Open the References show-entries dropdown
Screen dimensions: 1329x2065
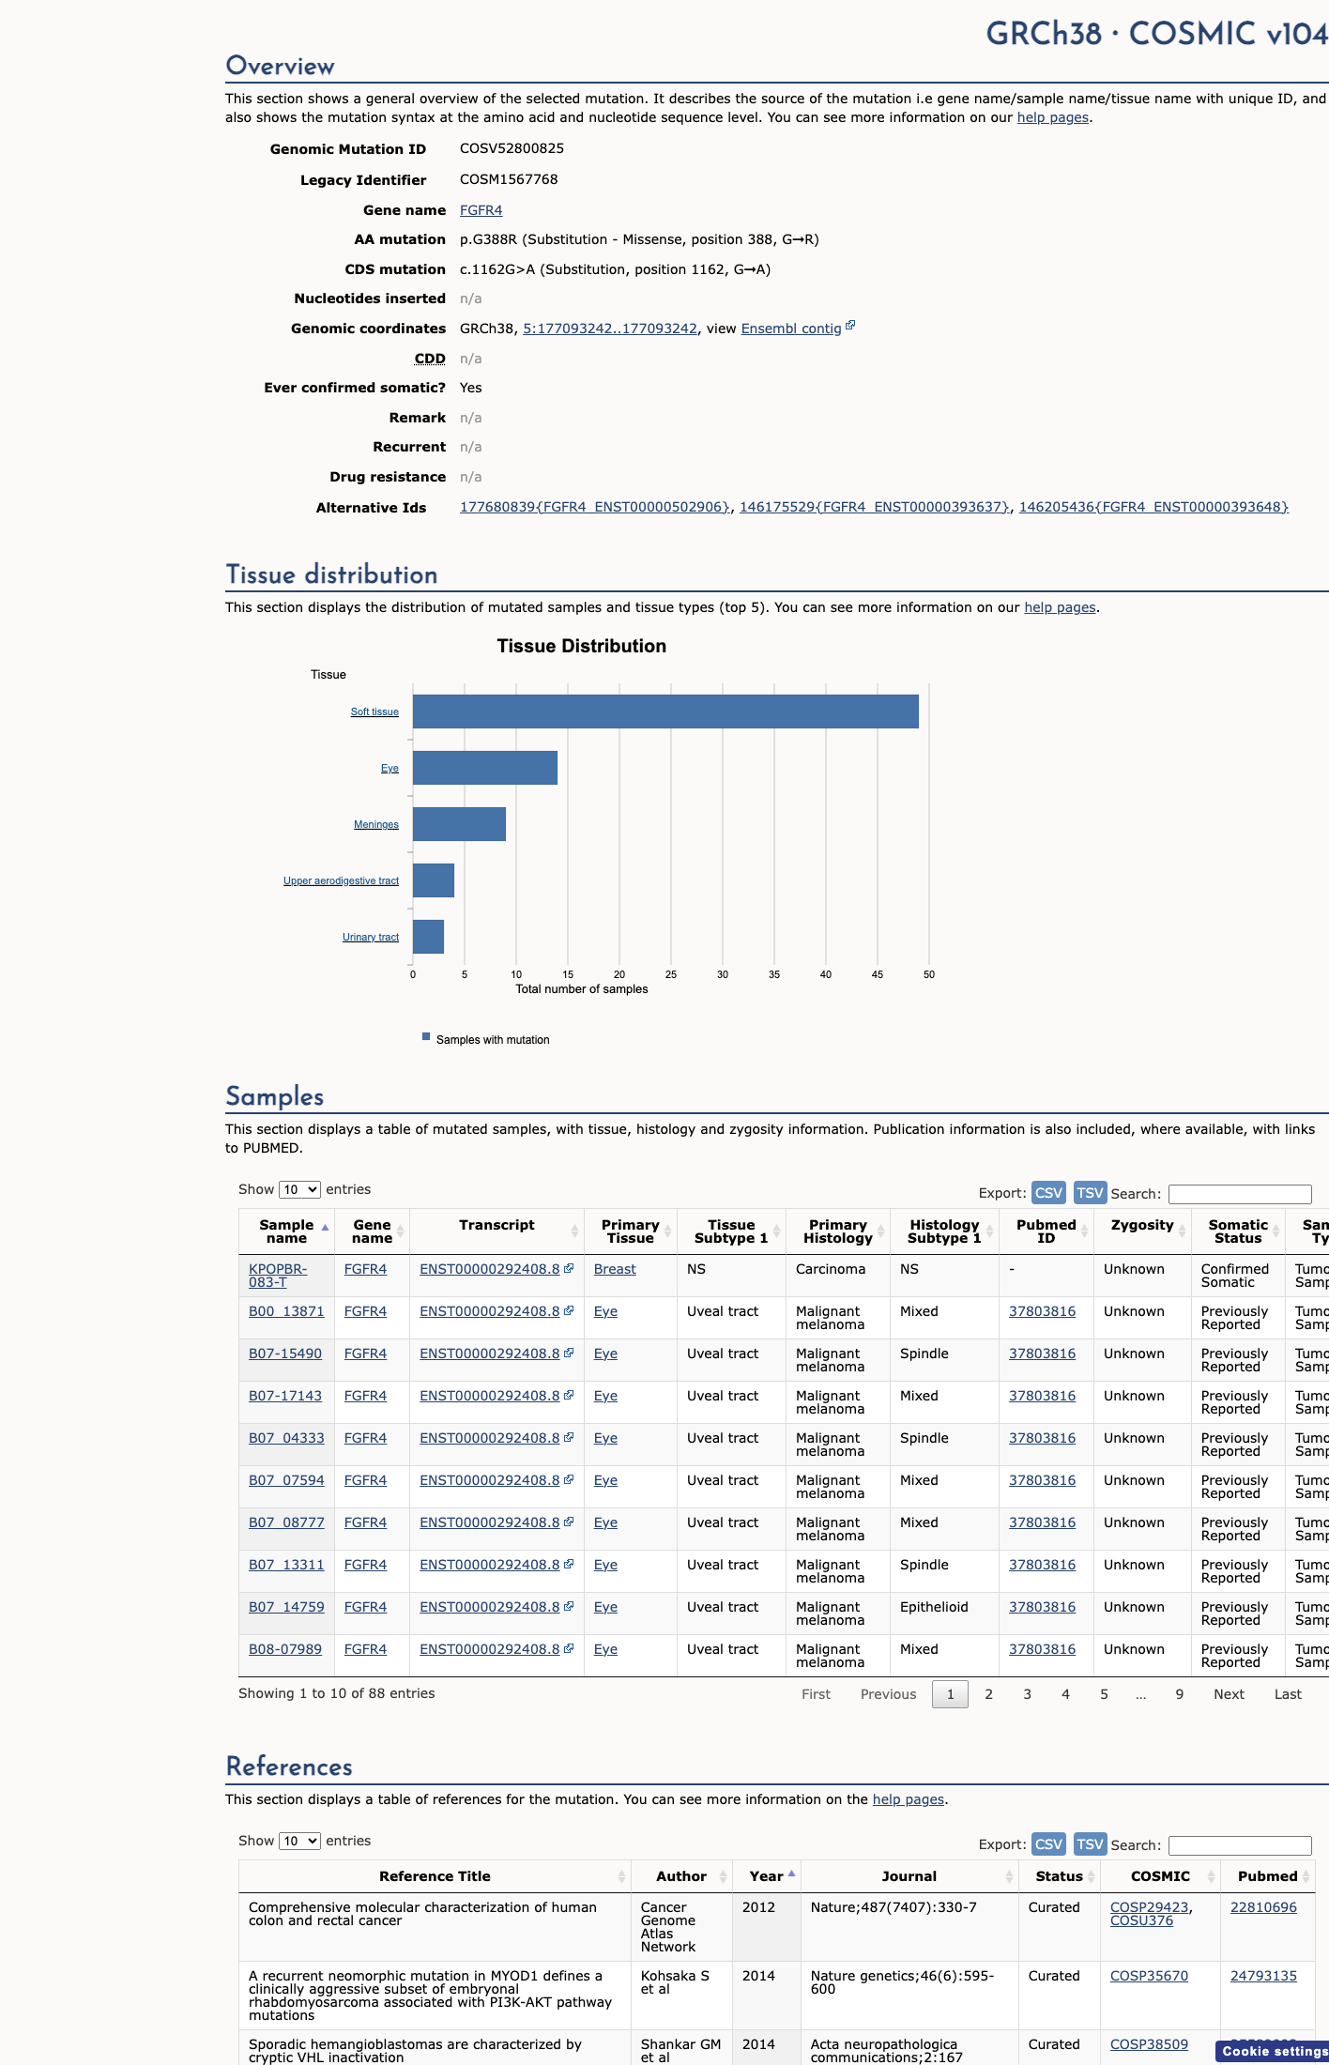coord(299,1841)
